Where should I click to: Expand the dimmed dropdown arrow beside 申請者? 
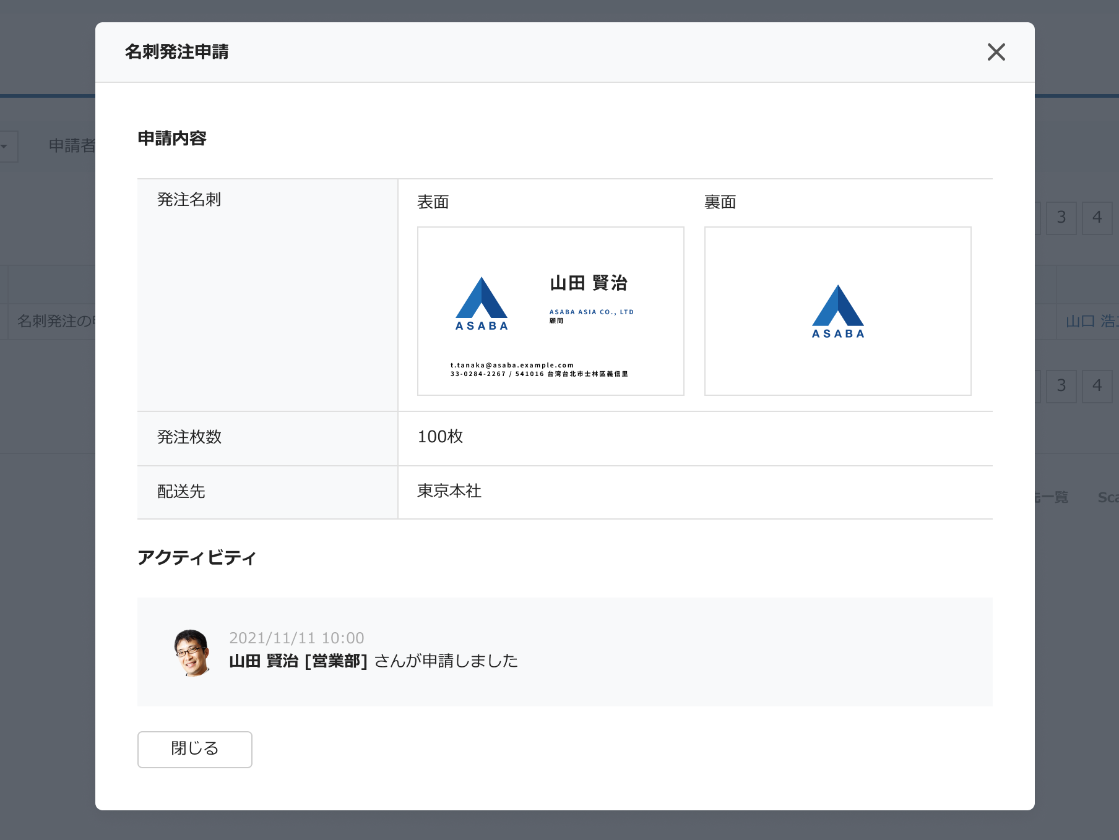click(5, 147)
